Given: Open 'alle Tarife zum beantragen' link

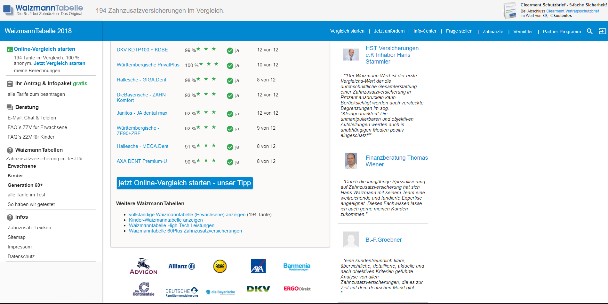Looking at the screenshot, I should click(36, 94).
